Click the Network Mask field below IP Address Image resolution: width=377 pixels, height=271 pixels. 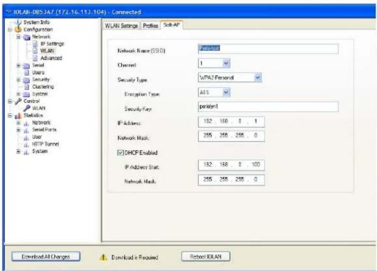point(231,136)
